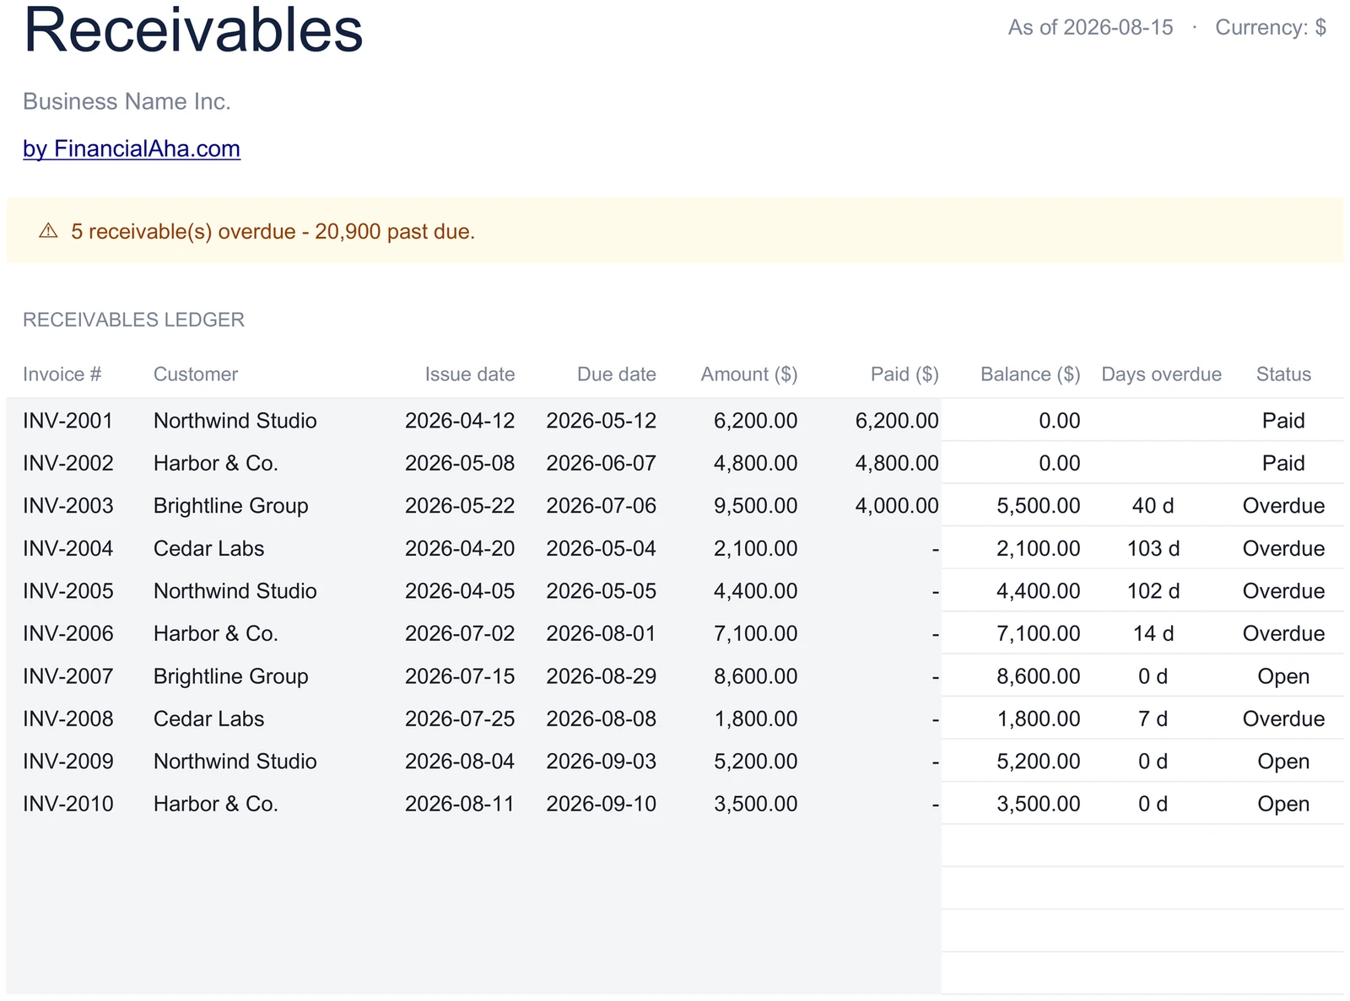Select invoice cell INV-2006

pyautogui.click(x=67, y=633)
